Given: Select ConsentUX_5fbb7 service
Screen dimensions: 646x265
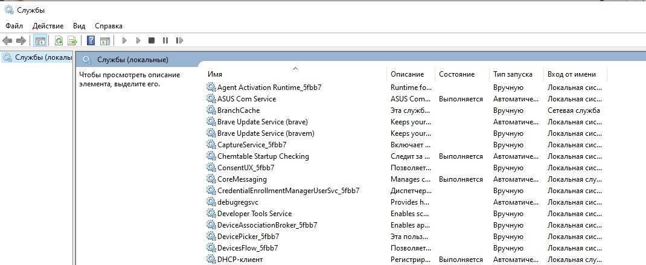Looking at the screenshot, I should pyautogui.click(x=246, y=168).
